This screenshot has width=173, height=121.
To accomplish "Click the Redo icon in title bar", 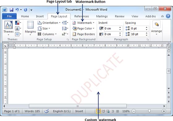I will pyautogui.click(x=25, y=10).
